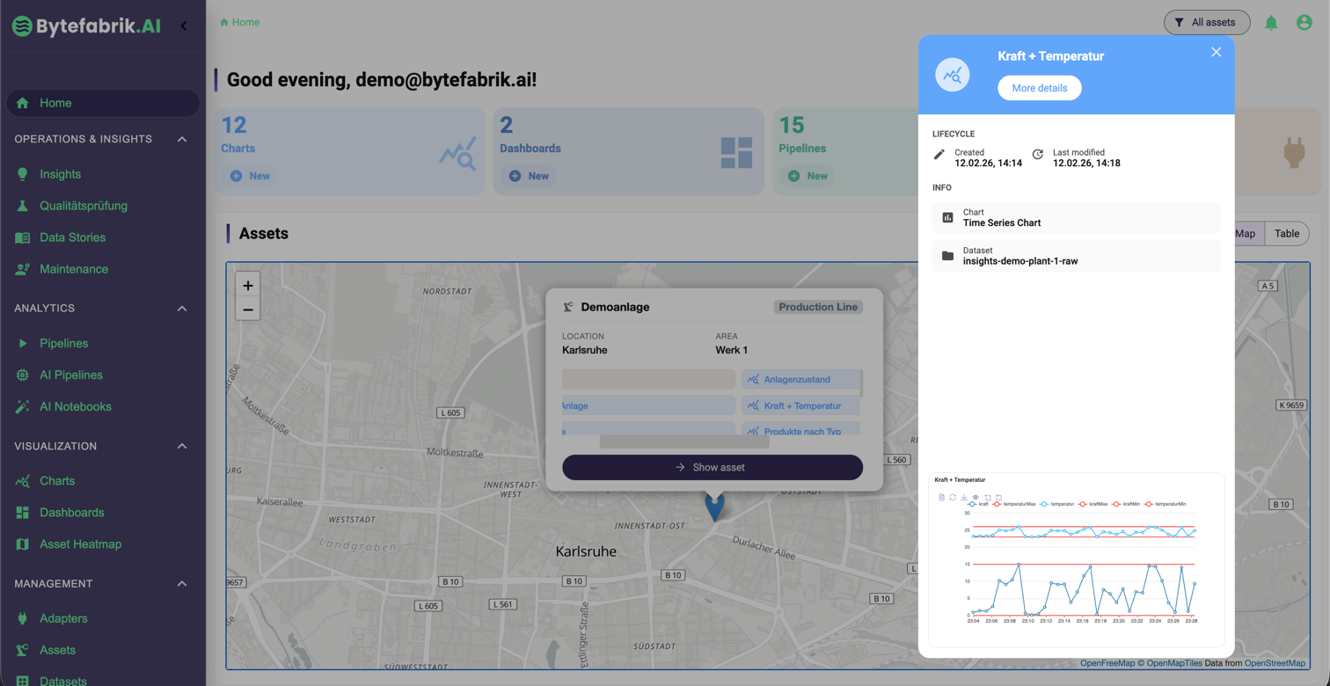
Task: Click the notification bell icon
Action: [1271, 23]
